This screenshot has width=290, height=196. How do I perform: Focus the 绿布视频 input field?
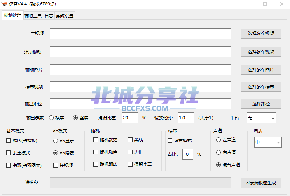(140, 87)
